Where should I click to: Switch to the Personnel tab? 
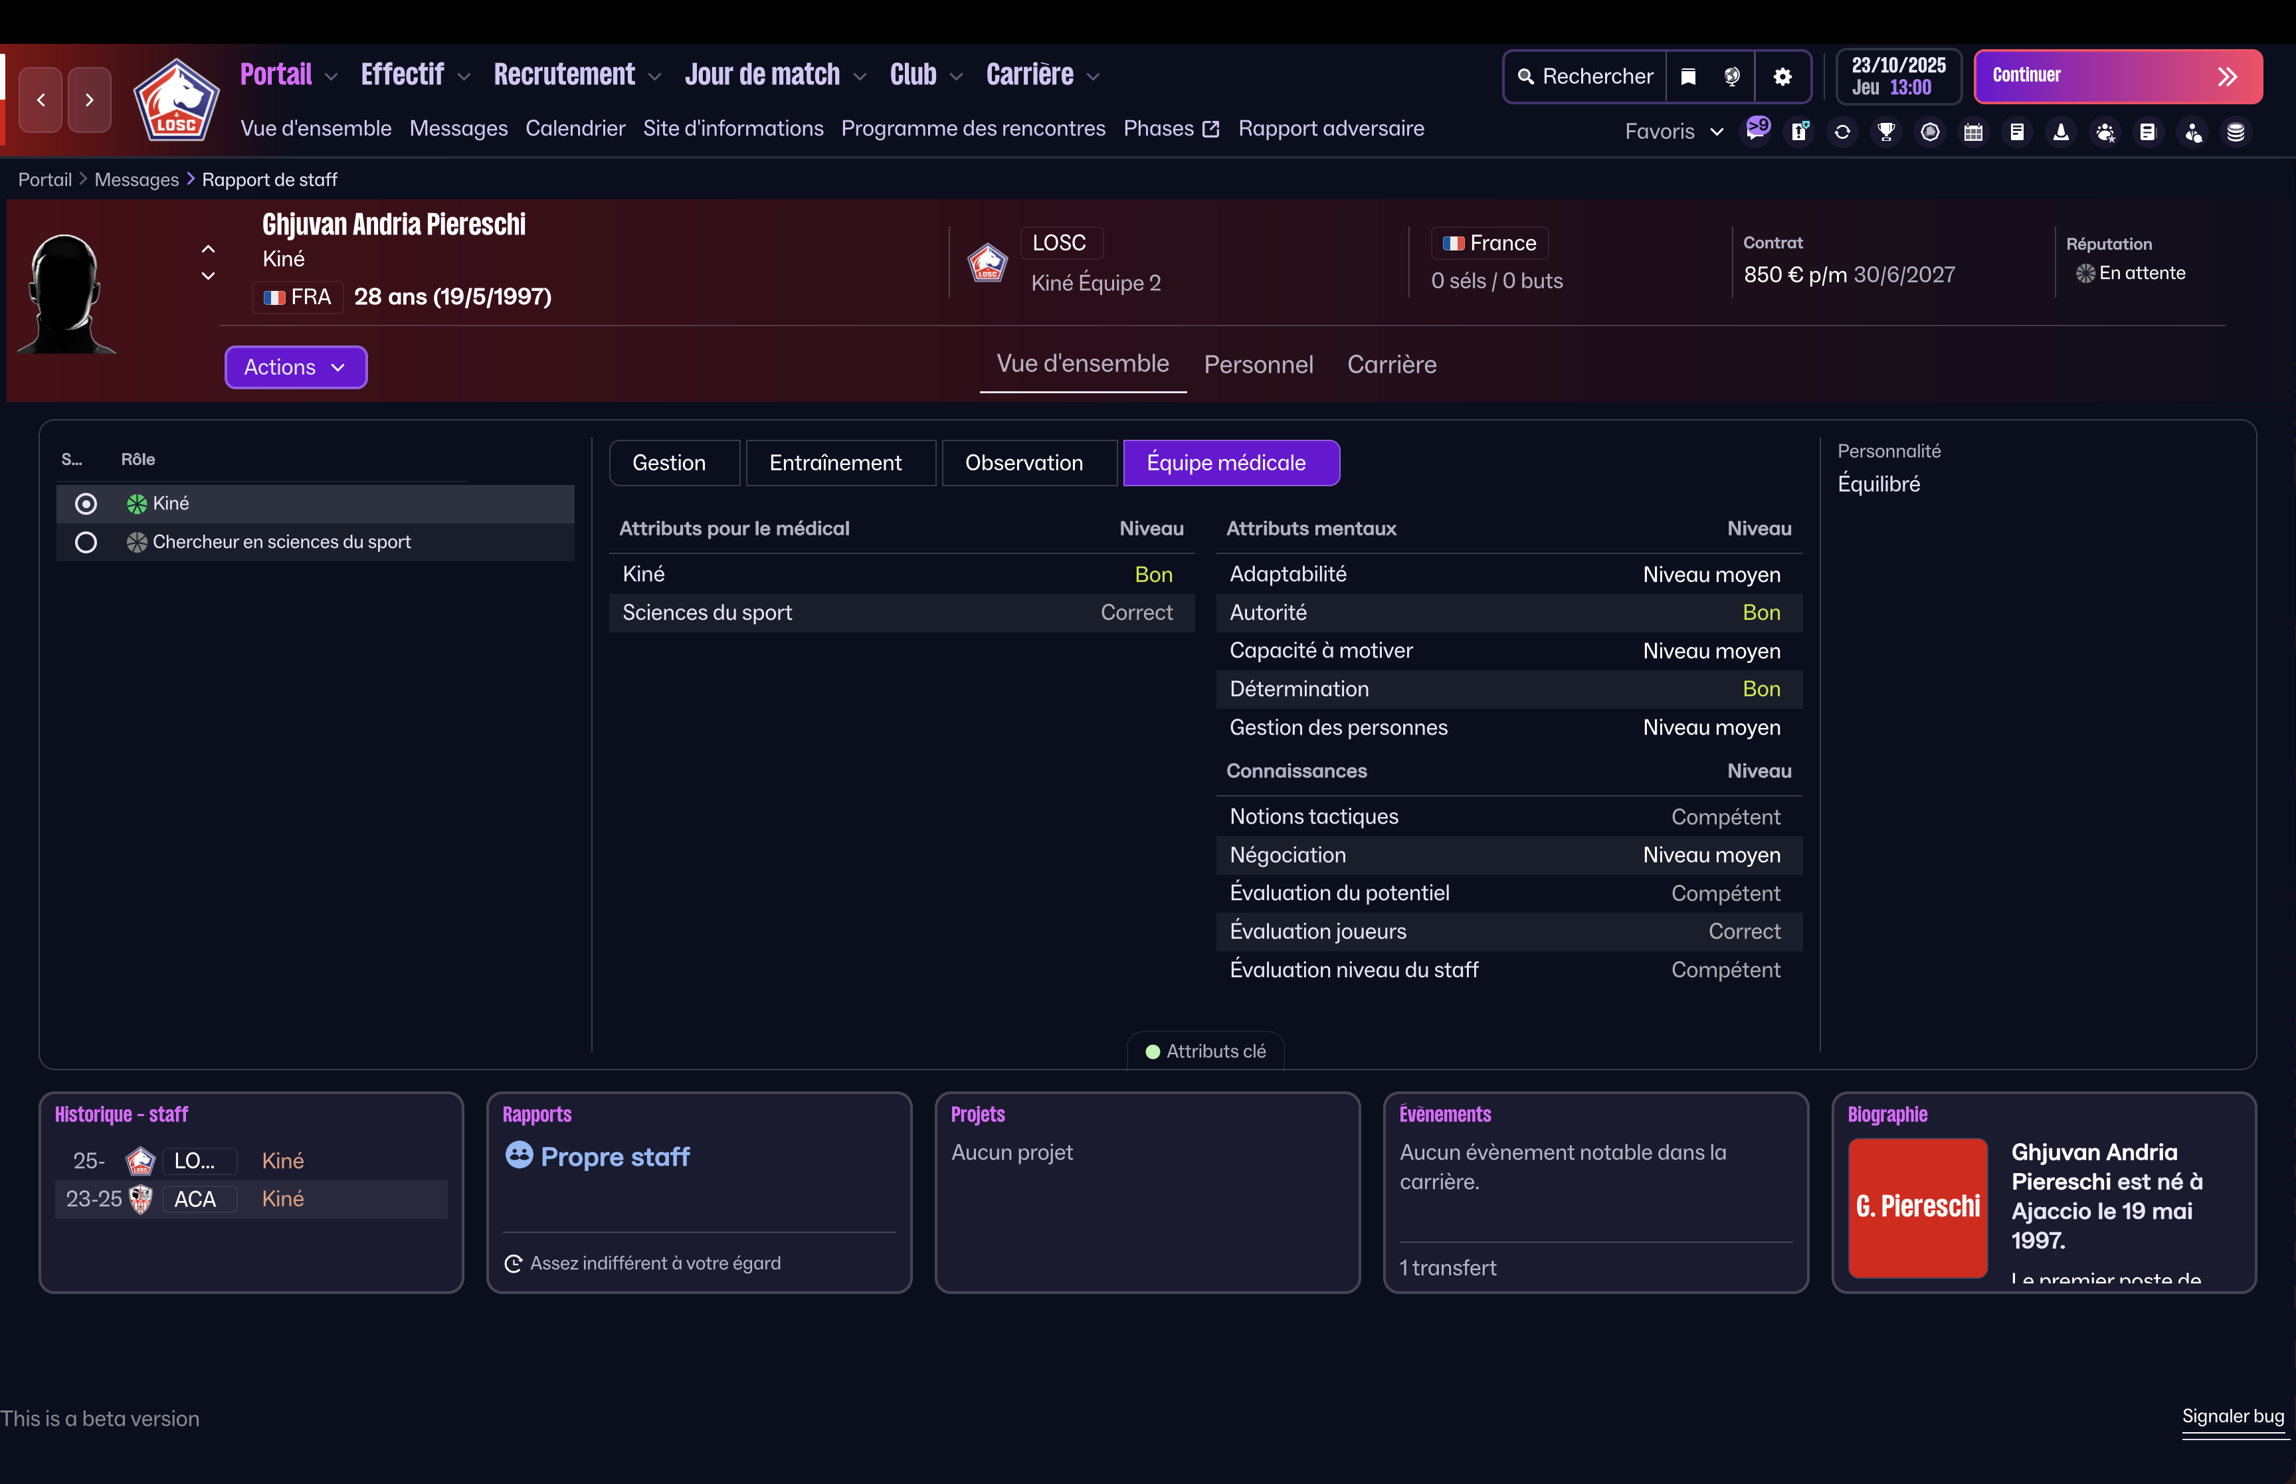(1258, 364)
